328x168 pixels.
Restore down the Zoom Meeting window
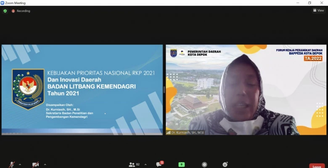pos(309,3)
